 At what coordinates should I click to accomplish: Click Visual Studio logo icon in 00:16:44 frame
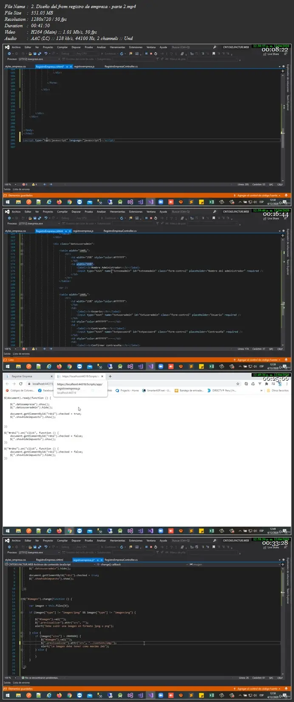7,212
